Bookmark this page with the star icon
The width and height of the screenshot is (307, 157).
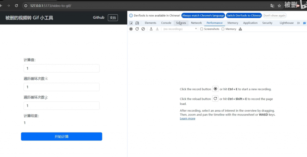pyautogui.click(x=279, y=6)
